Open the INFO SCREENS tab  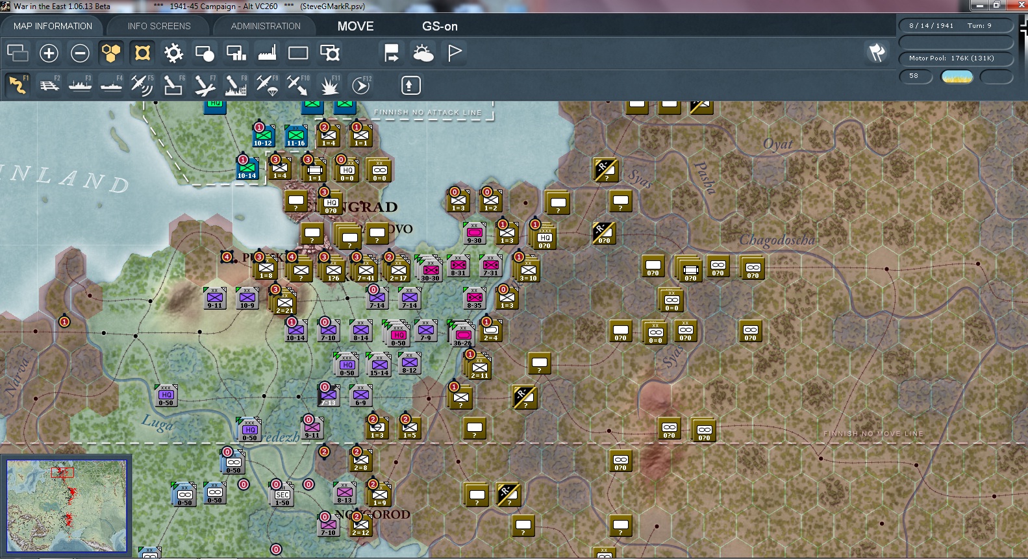click(x=159, y=26)
